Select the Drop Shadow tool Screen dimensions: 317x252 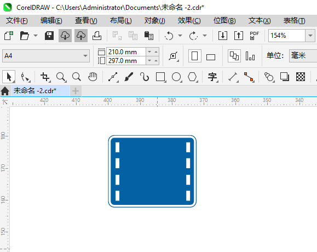coord(285,77)
